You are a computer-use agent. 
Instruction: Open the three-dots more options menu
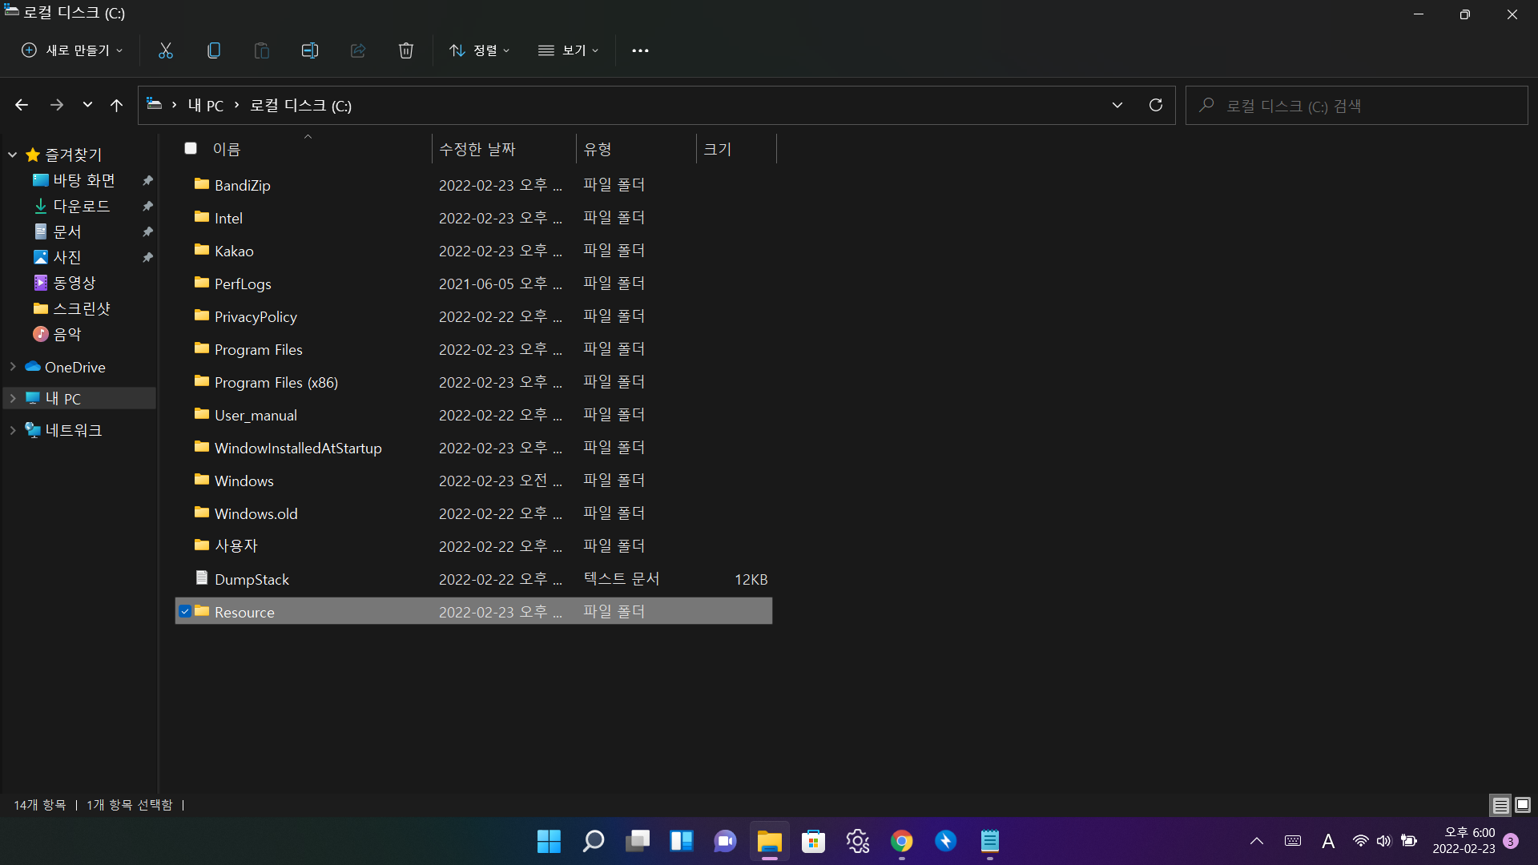point(640,50)
